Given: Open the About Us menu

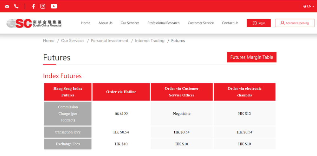Looking at the screenshot, I should pos(105,23).
